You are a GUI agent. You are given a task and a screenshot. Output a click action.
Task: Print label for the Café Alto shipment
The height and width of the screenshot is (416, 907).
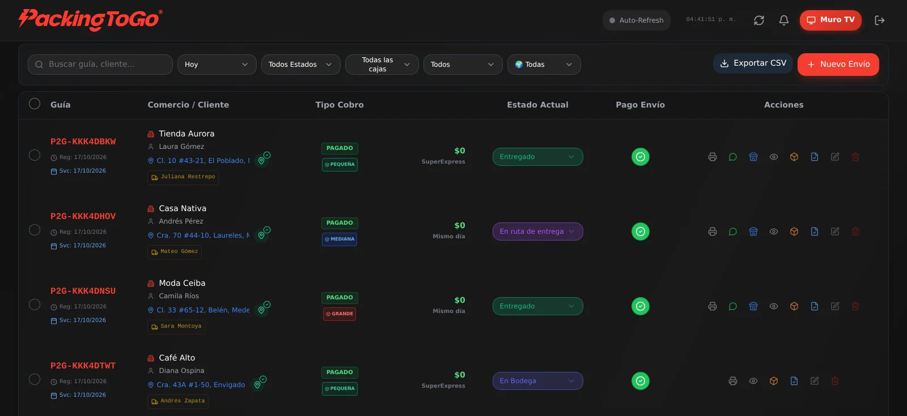[x=733, y=381]
